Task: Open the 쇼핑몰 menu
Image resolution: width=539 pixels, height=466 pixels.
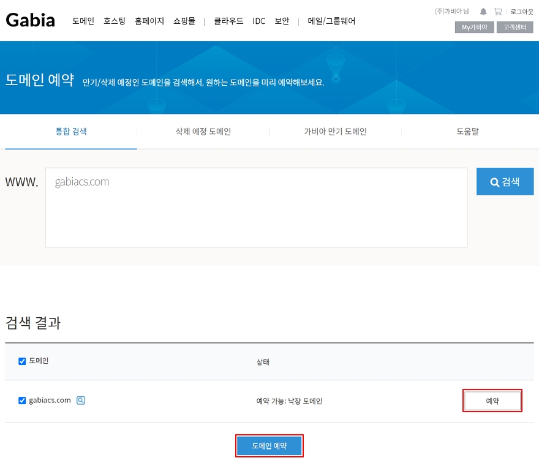Action: point(184,21)
